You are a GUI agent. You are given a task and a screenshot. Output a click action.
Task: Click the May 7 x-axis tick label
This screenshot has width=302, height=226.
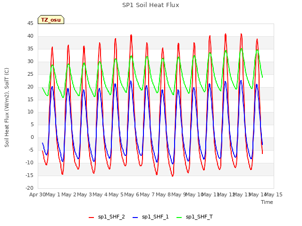pos(147,194)
